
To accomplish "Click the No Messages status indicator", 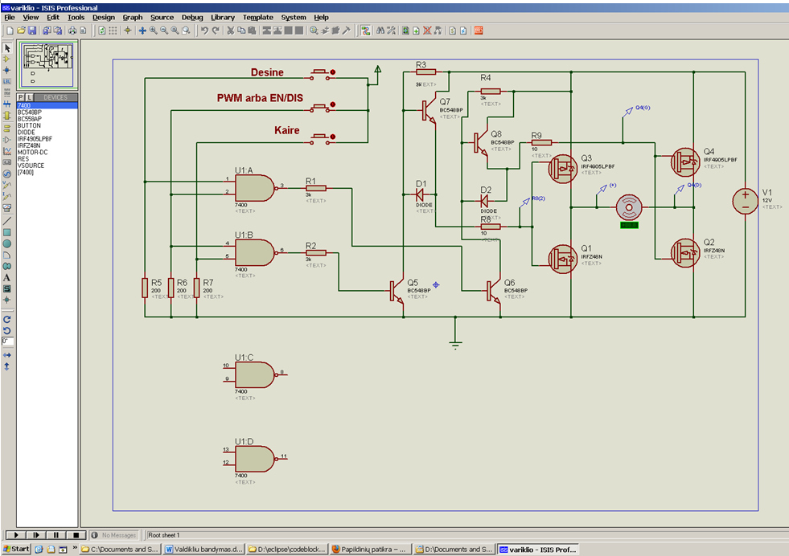I will (x=115, y=535).
